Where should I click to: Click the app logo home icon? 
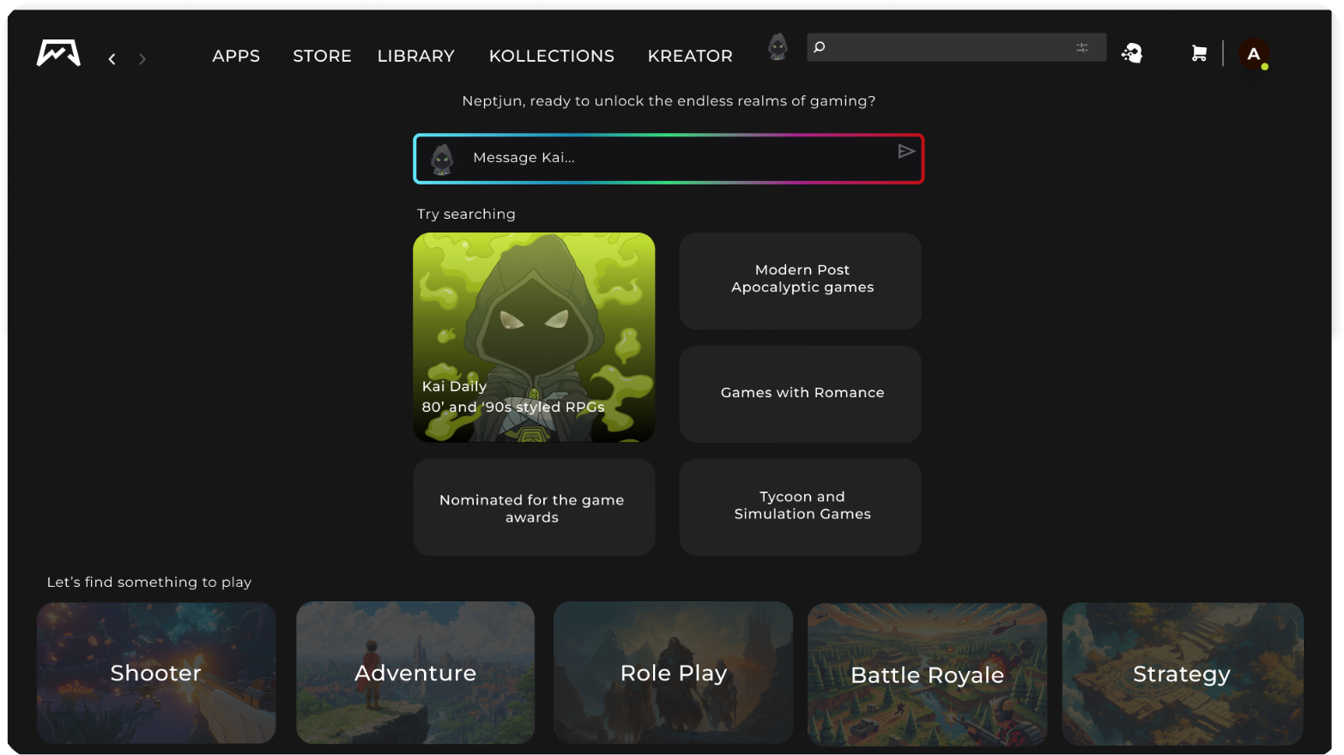coord(58,54)
